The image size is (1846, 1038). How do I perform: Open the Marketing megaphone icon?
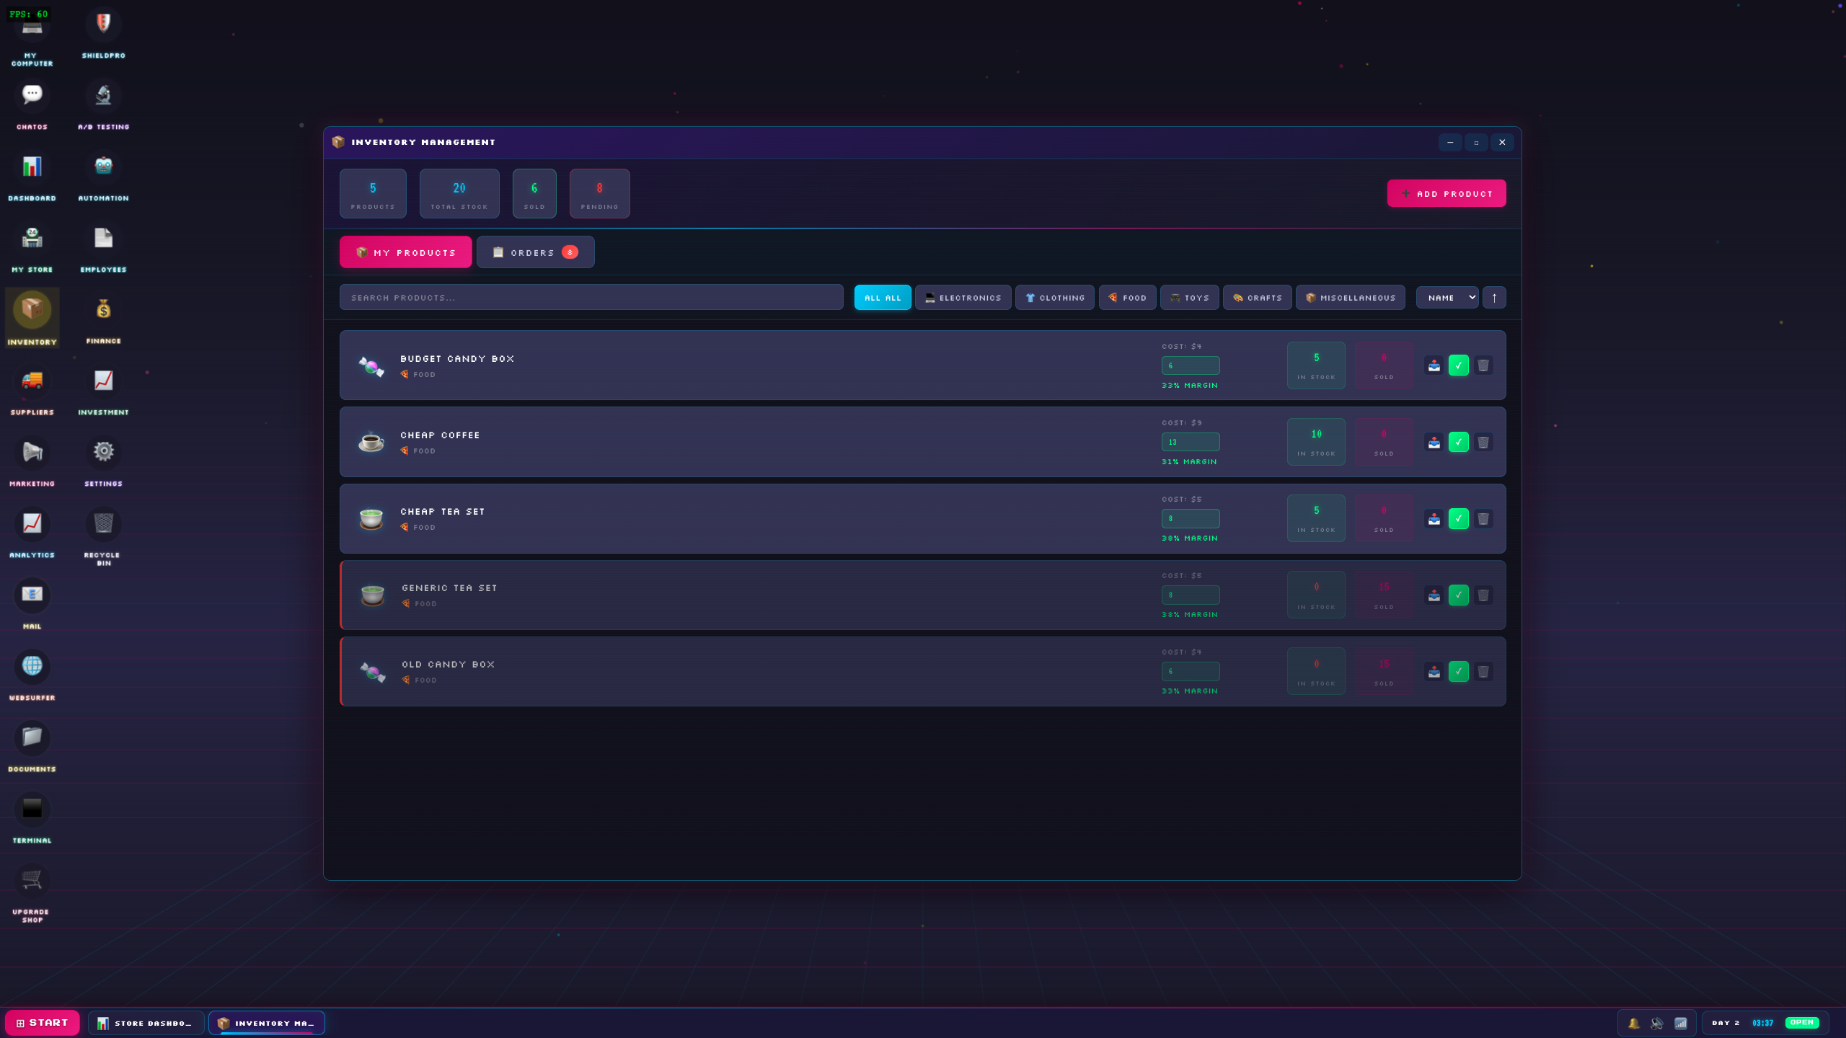click(x=32, y=452)
